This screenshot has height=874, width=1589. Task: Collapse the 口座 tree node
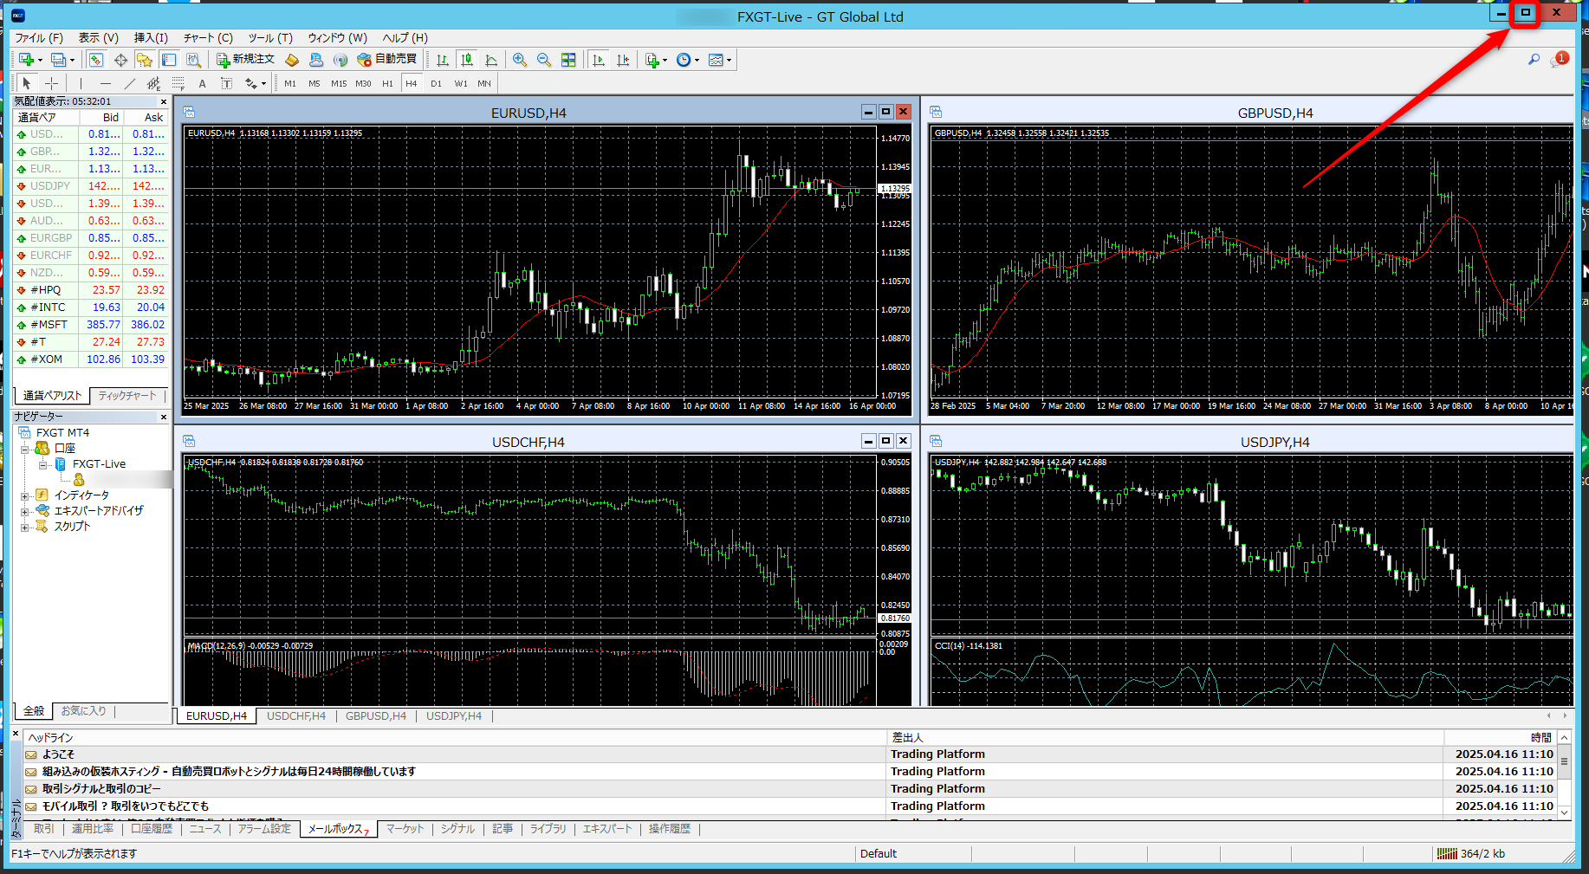point(25,449)
